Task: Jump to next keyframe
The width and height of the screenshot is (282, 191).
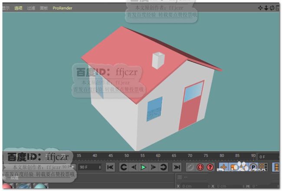Action: coord(163,167)
